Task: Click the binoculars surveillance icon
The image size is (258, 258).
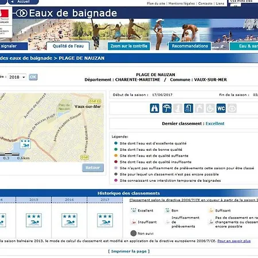Action: pos(154,108)
